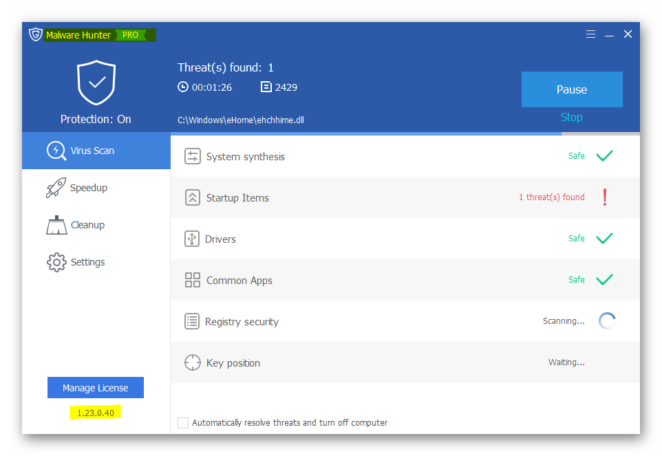Click the Common Apps grid icon

click(x=193, y=280)
